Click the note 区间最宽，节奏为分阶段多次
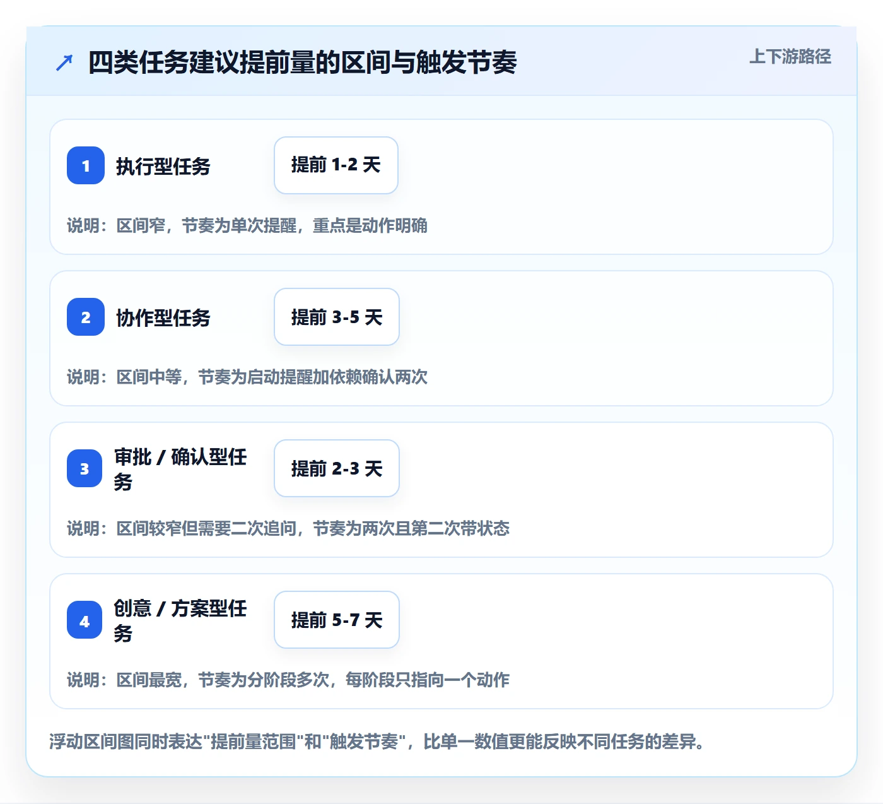 pyautogui.click(x=223, y=680)
